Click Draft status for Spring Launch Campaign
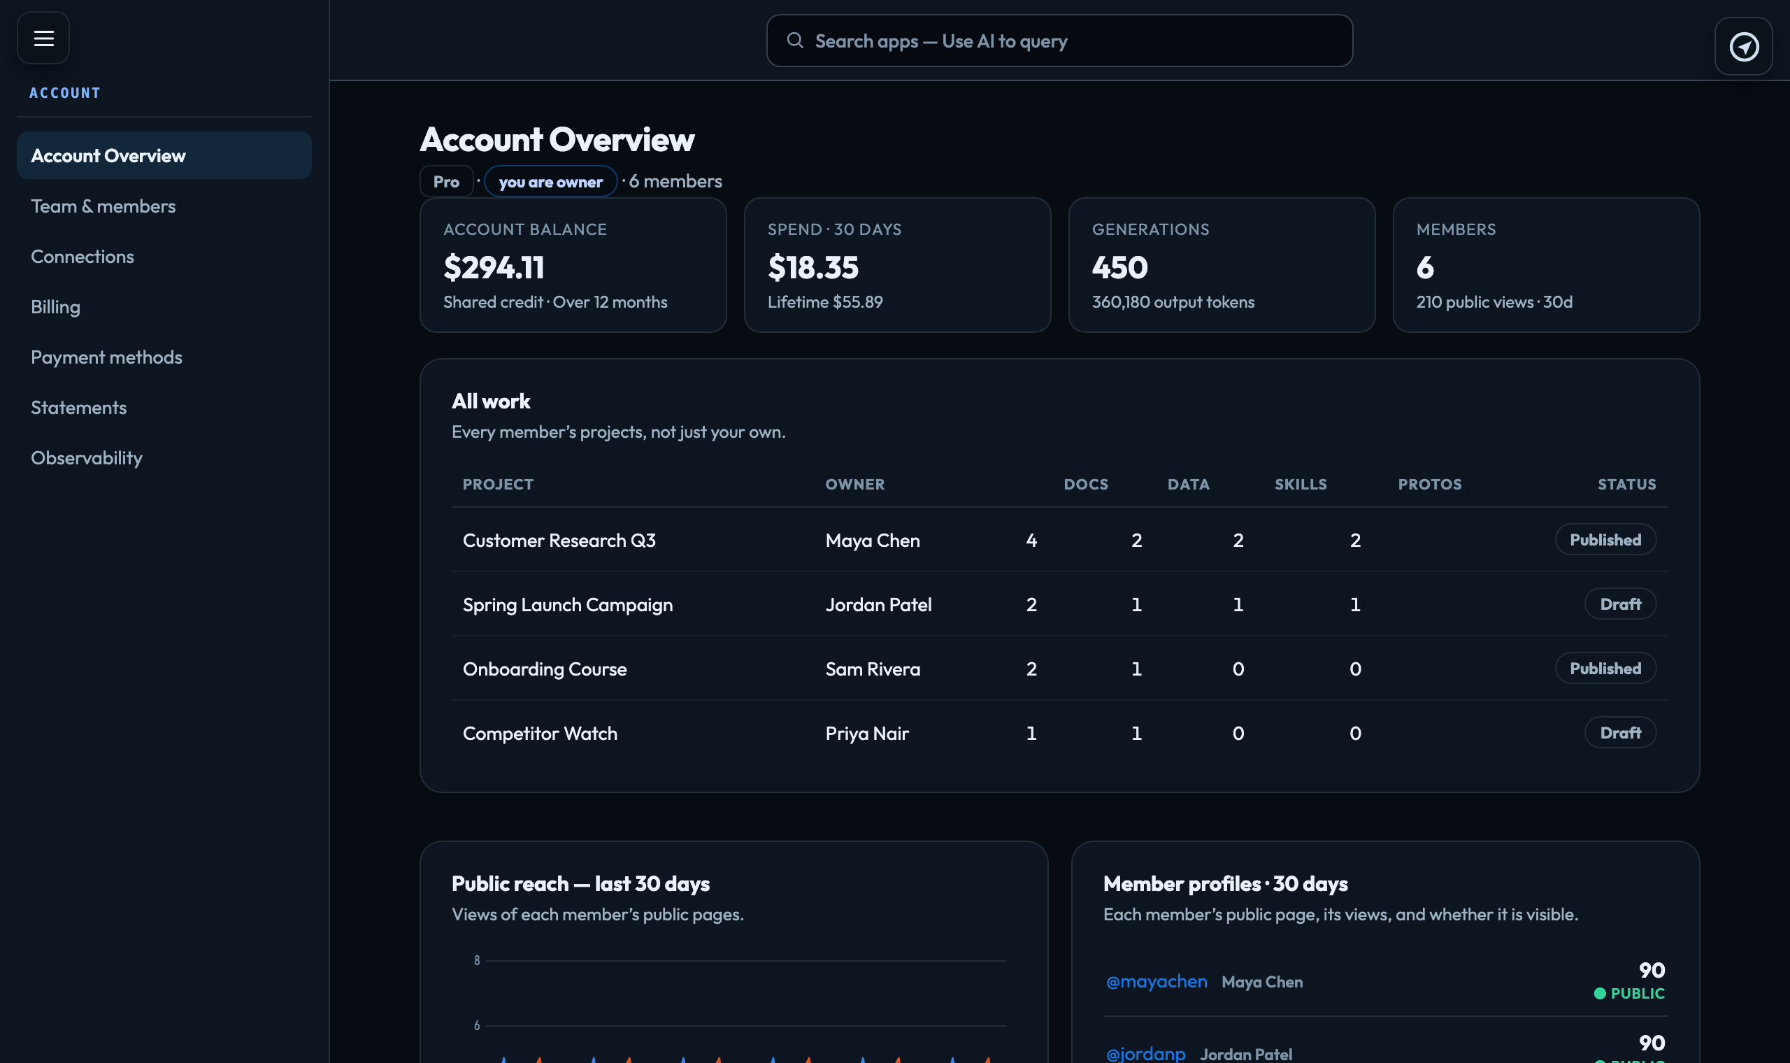This screenshot has width=1790, height=1063. 1620,604
